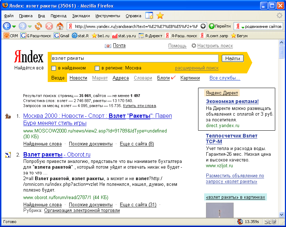286x227 pixels.
Task: Open the Файл menu
Action: click(x=9, y=16)
